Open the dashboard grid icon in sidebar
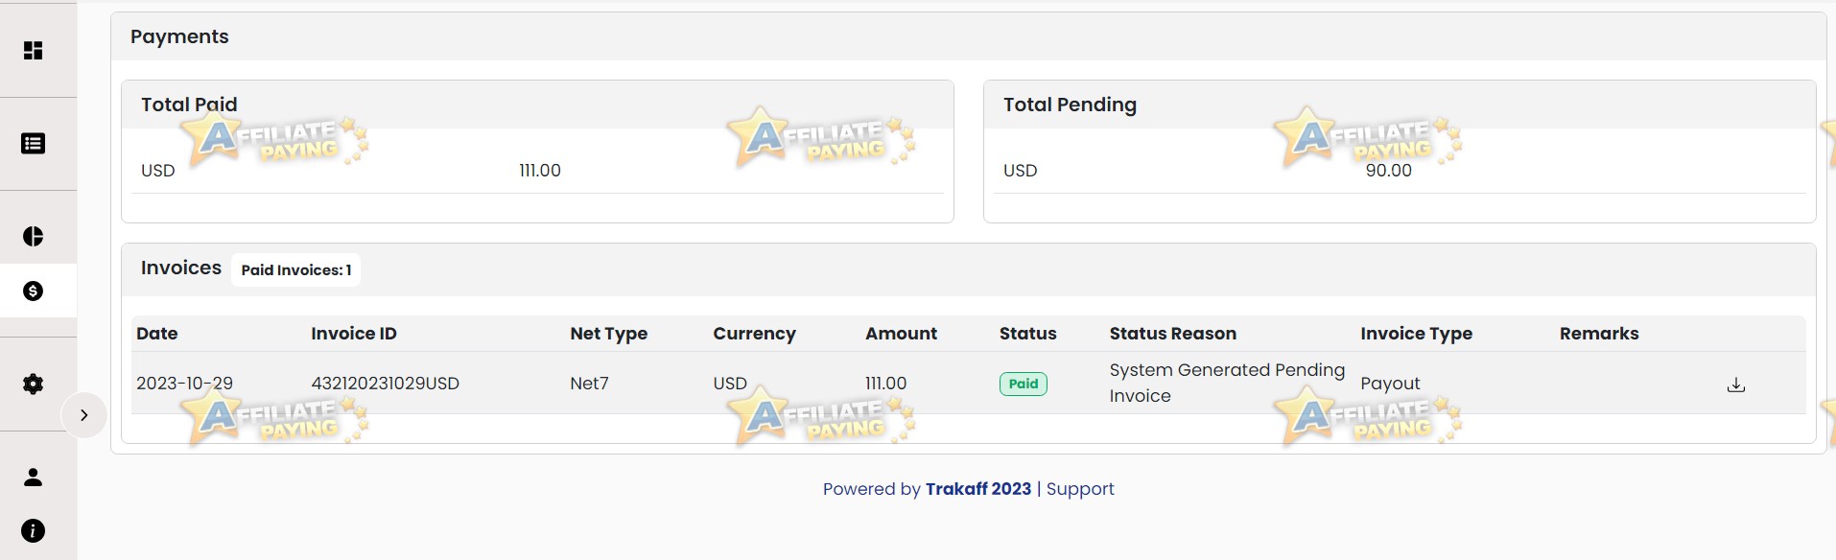The height and width of the screenshot is (560, 1836). [34, 50]
